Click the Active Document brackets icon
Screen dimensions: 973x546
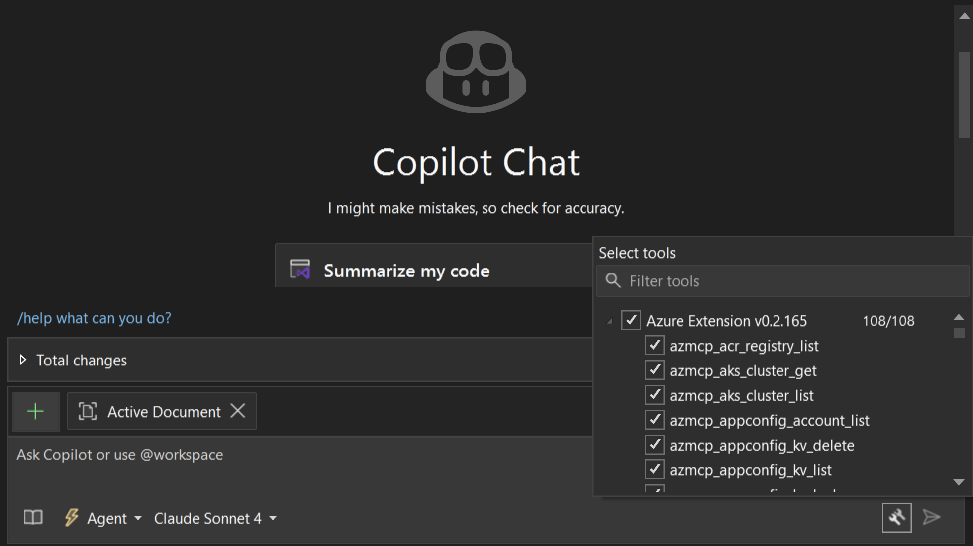88,411
